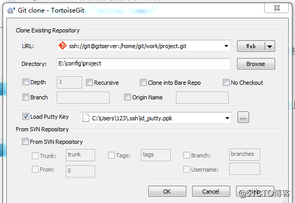Click the Help button
Screen dimensions: 295x203
coord(255,191)
